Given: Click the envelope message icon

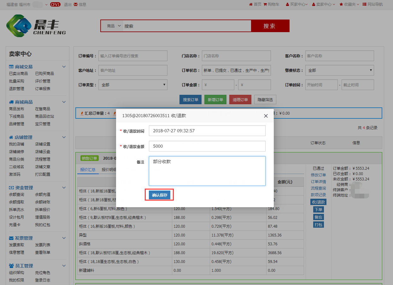Looking at the screenshot, I should (76, 4).
